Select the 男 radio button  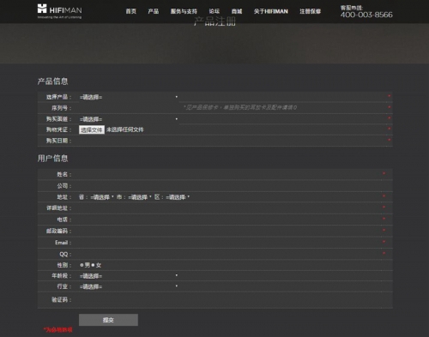pyautogui.click(x=82, y=265)
